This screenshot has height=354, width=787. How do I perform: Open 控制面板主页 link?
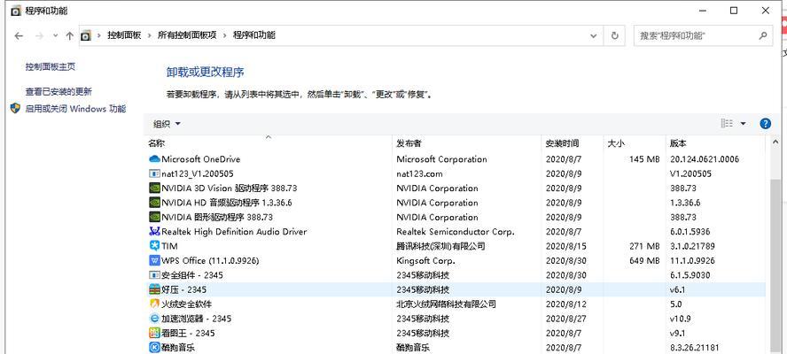coord(51,66)
